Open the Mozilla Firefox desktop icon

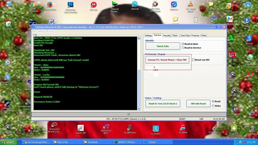pyautogui.click(x=50, y=5)
